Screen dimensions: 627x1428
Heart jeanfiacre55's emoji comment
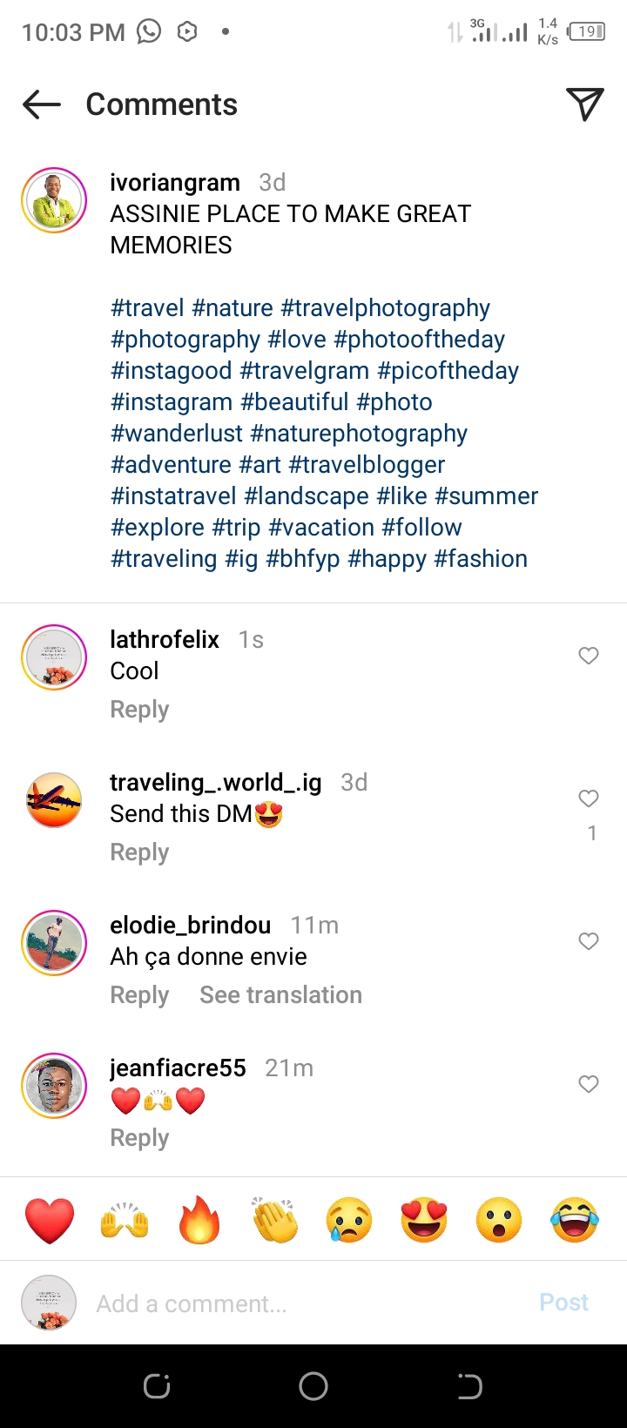589,1084
